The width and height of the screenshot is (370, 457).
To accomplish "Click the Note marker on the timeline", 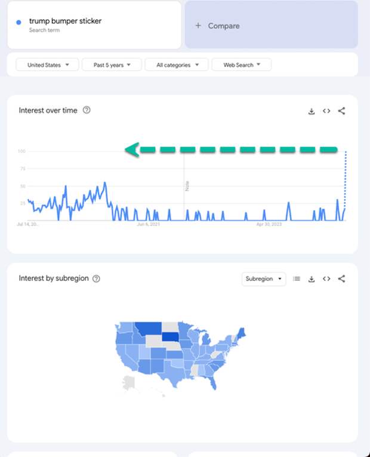I will tap(187, 186).
